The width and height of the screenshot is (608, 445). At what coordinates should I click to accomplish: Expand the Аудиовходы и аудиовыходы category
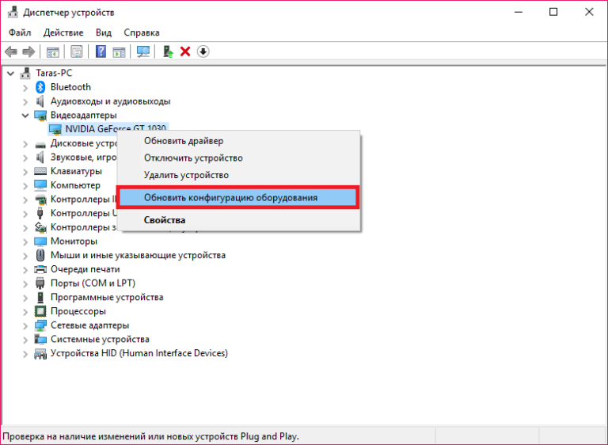[x=25, y=102]
